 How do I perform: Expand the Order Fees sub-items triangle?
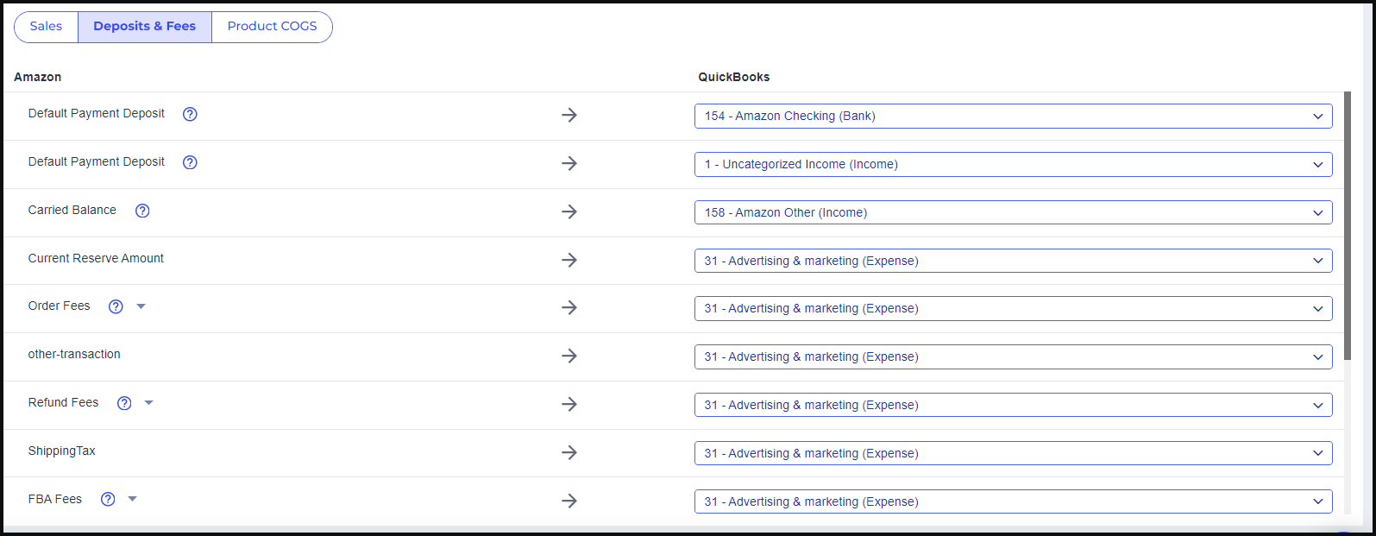[x=141, y=306]
